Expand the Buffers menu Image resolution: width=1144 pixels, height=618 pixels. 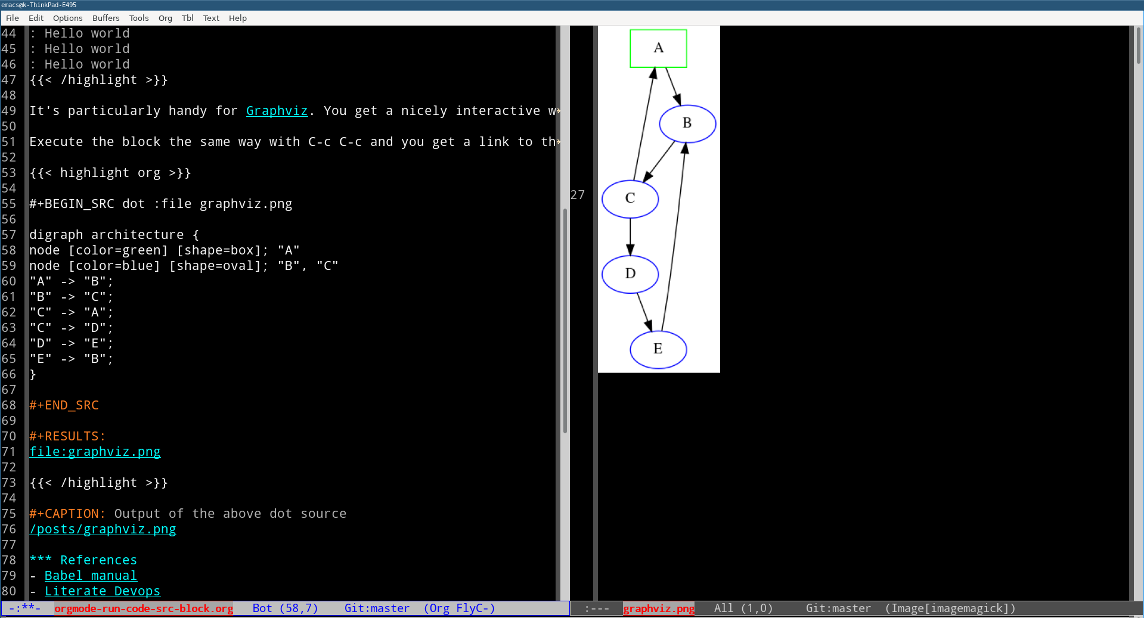(106, 18)
